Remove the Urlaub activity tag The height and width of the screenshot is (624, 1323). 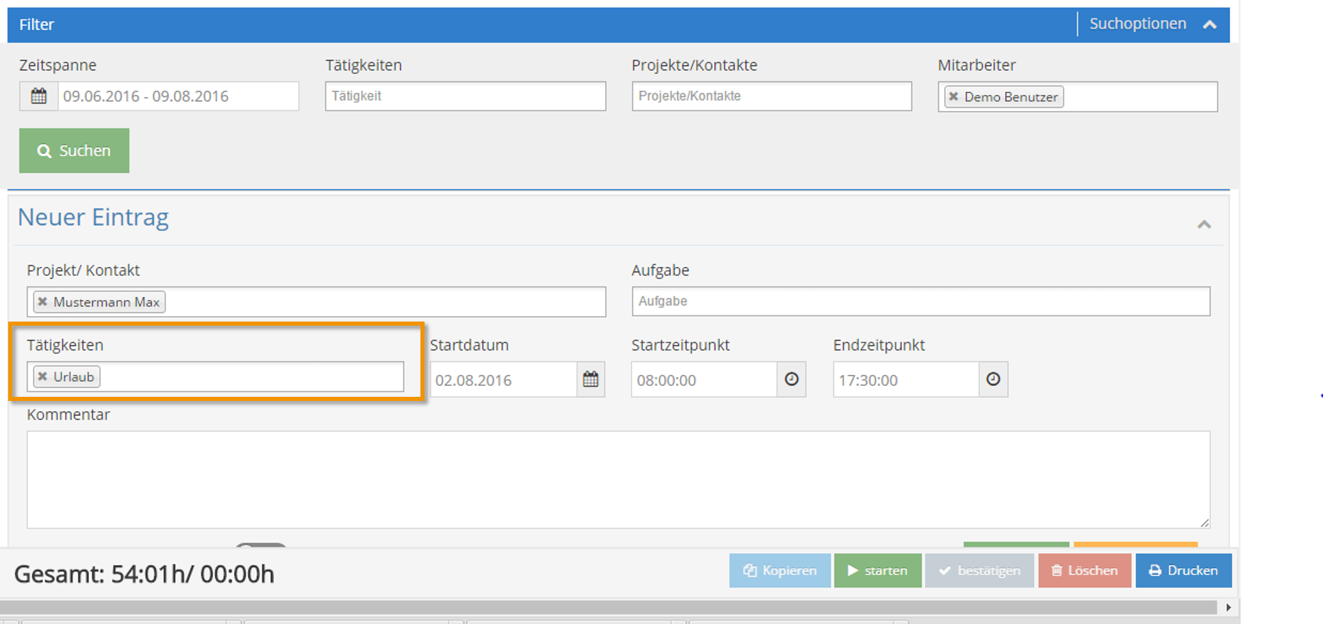click(x=42, y=376)
